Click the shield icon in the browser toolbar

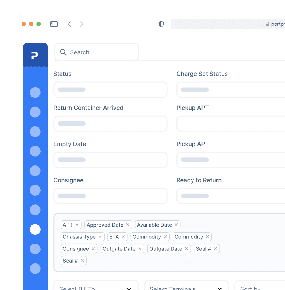(x=161, y=24)
